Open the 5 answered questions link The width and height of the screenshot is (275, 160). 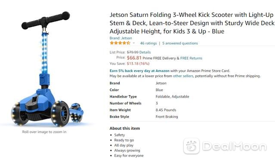click(x=180, y=43)
